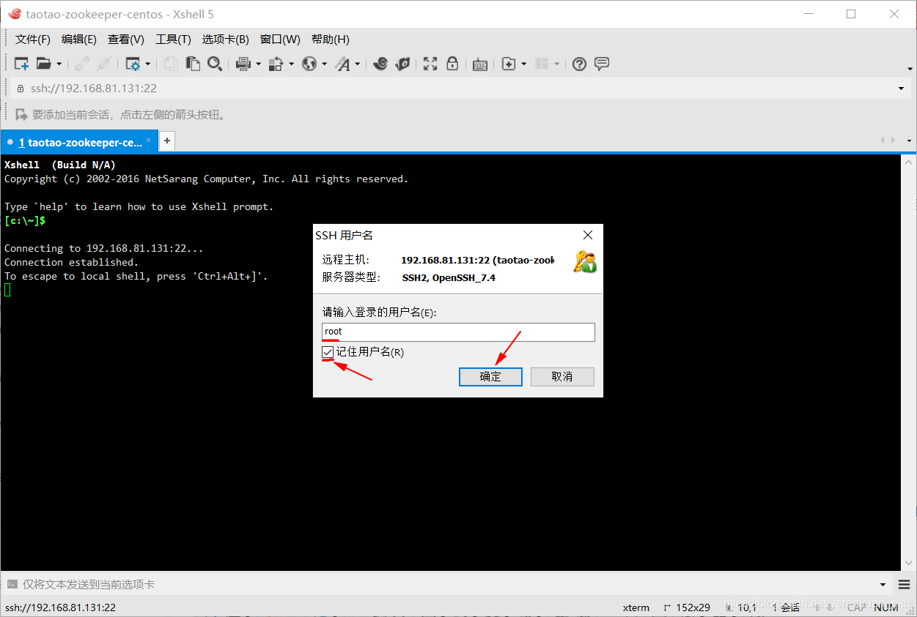The height and width of the screenshot is (617, 917).
Task: Click the tab layout arrangement icon
Action: 542,64
